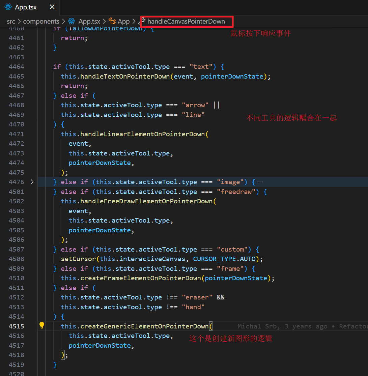
Task: Click the App class symbol icon in breadcrumb
Action: (x=112, y=21)
